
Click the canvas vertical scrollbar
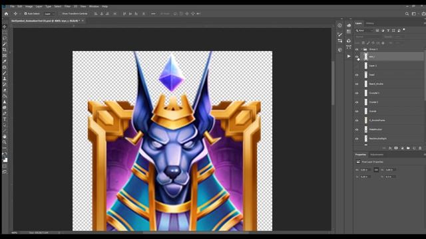click(333, 82)
